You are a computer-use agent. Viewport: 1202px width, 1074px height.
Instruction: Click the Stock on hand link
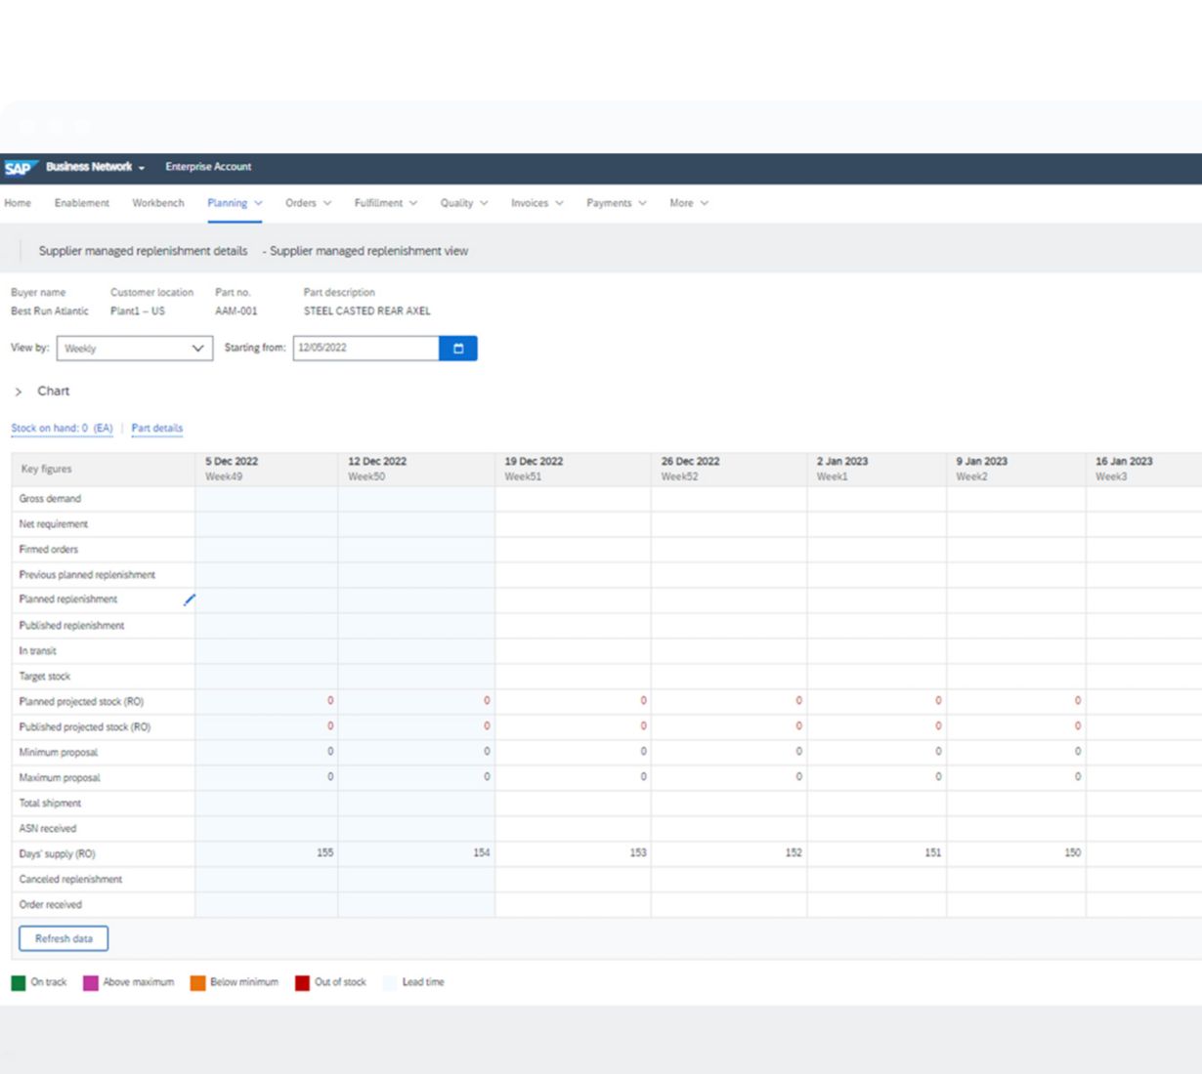(x=62, y=429)
